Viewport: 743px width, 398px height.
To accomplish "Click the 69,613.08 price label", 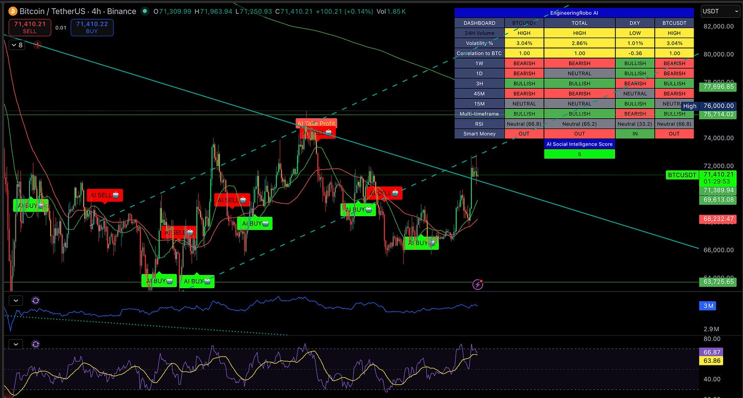I will click(x=718, y=200).
